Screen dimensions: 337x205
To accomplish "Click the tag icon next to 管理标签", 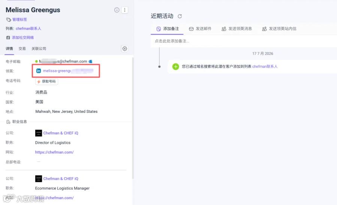I will (8, 19).
